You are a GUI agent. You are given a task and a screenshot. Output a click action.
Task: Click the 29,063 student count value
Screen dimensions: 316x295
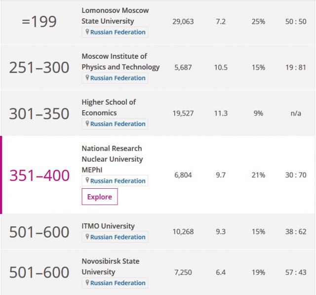(x=183, y=22)
